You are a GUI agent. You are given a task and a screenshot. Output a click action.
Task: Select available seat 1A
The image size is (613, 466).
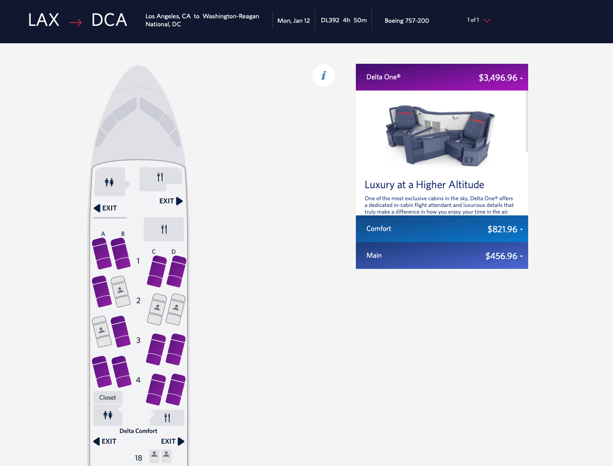101,253
